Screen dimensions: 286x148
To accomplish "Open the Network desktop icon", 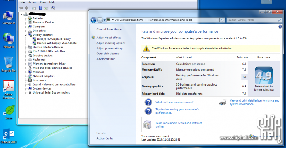I will (x=8, y=40).
